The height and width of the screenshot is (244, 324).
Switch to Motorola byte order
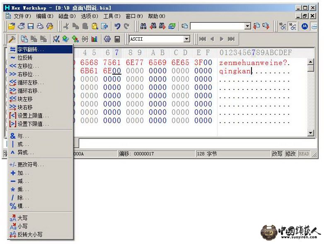305,26
